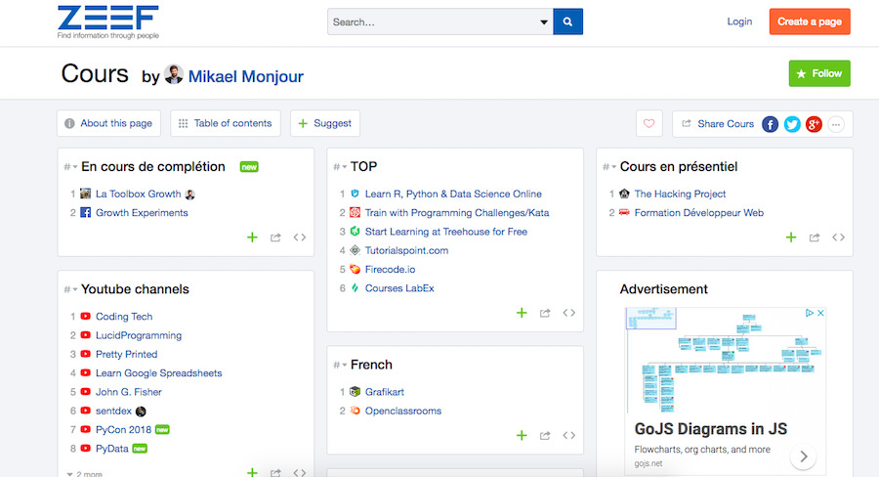This screenshot has width=879, height=477.
Task: Toggle the heart favorite button
Action: coord(649,123)
